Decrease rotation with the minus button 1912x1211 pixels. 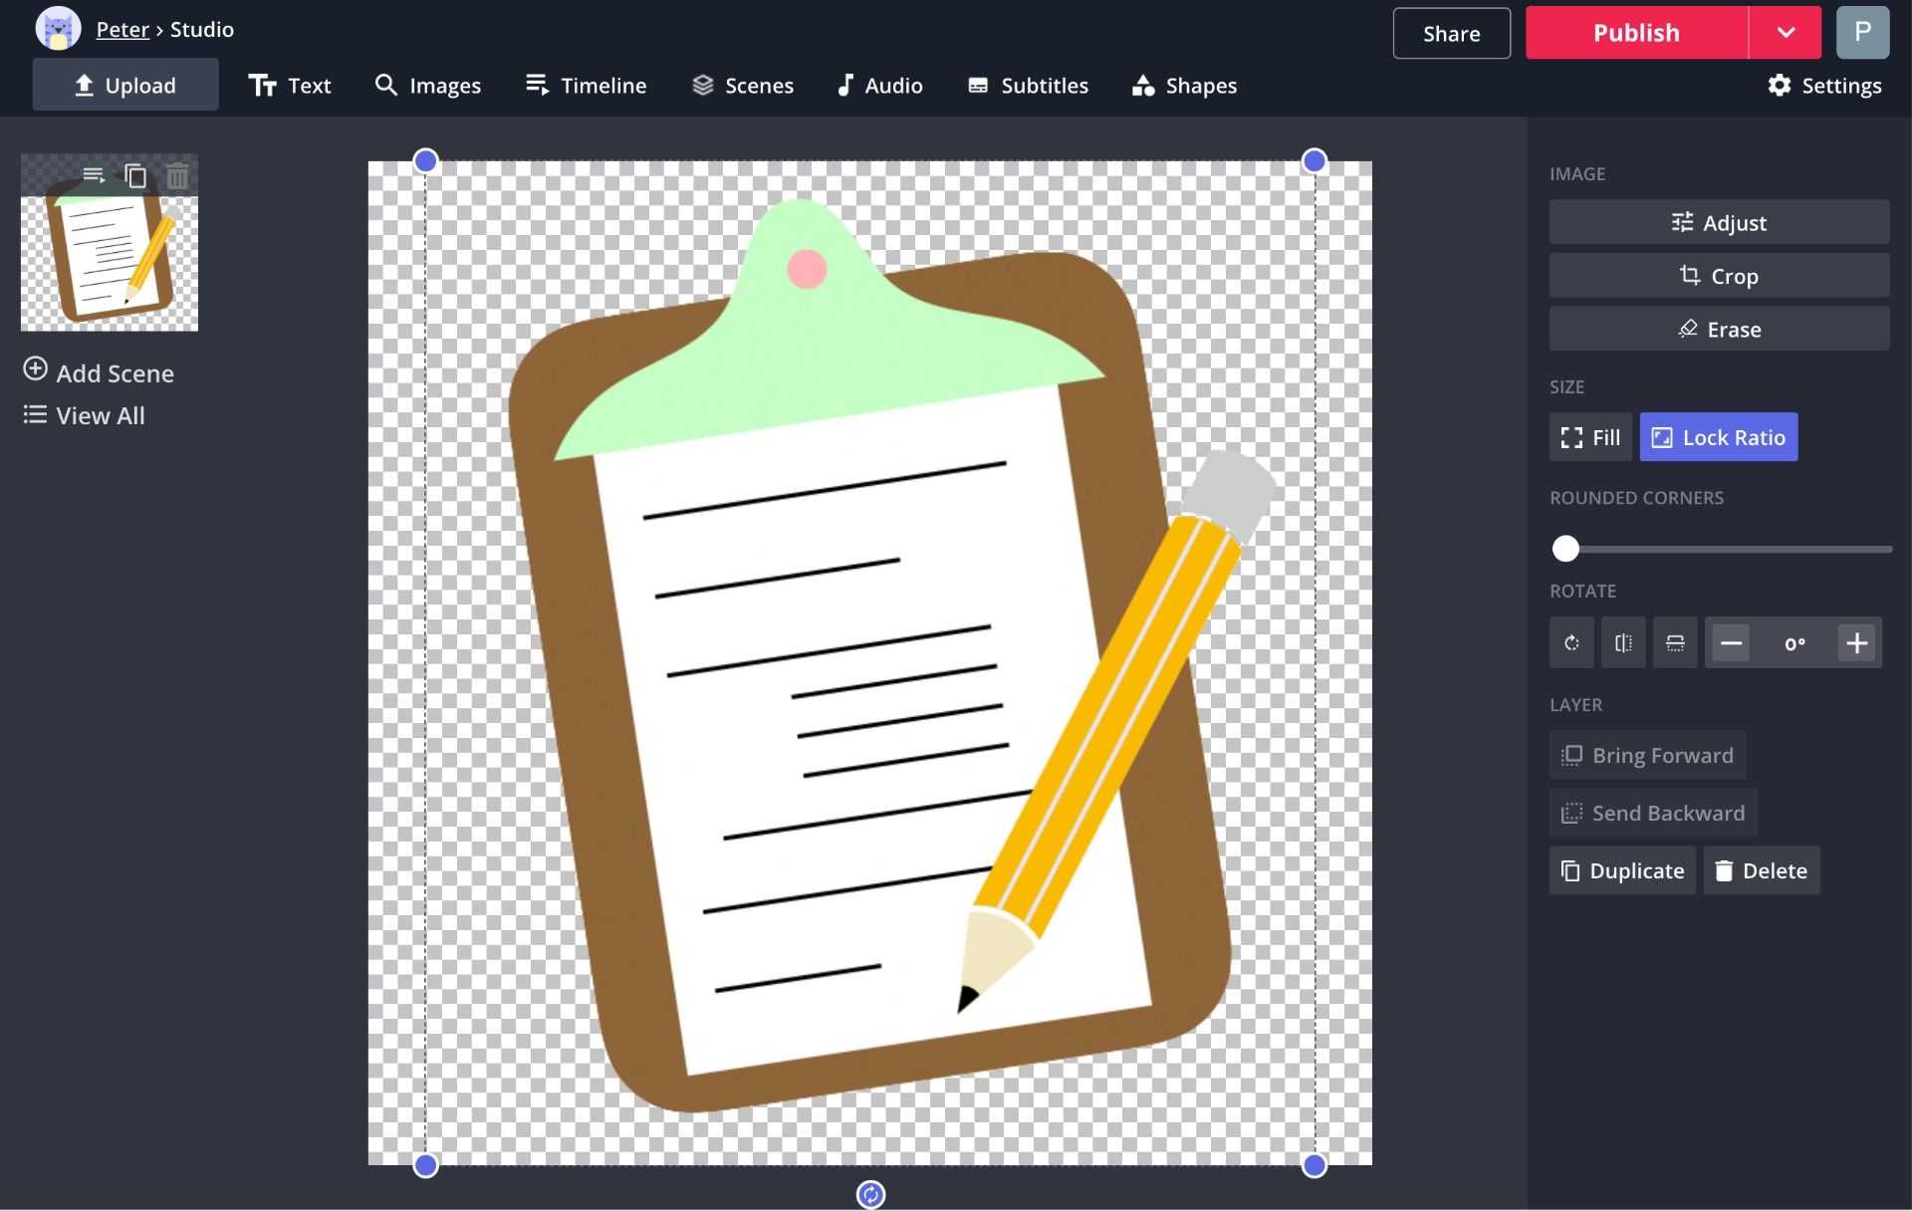(x=1731, y=642)
